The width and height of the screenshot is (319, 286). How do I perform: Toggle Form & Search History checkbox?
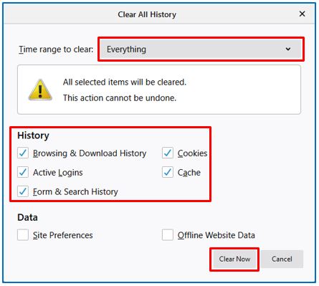pyautogui.click(x=23, y=191)
